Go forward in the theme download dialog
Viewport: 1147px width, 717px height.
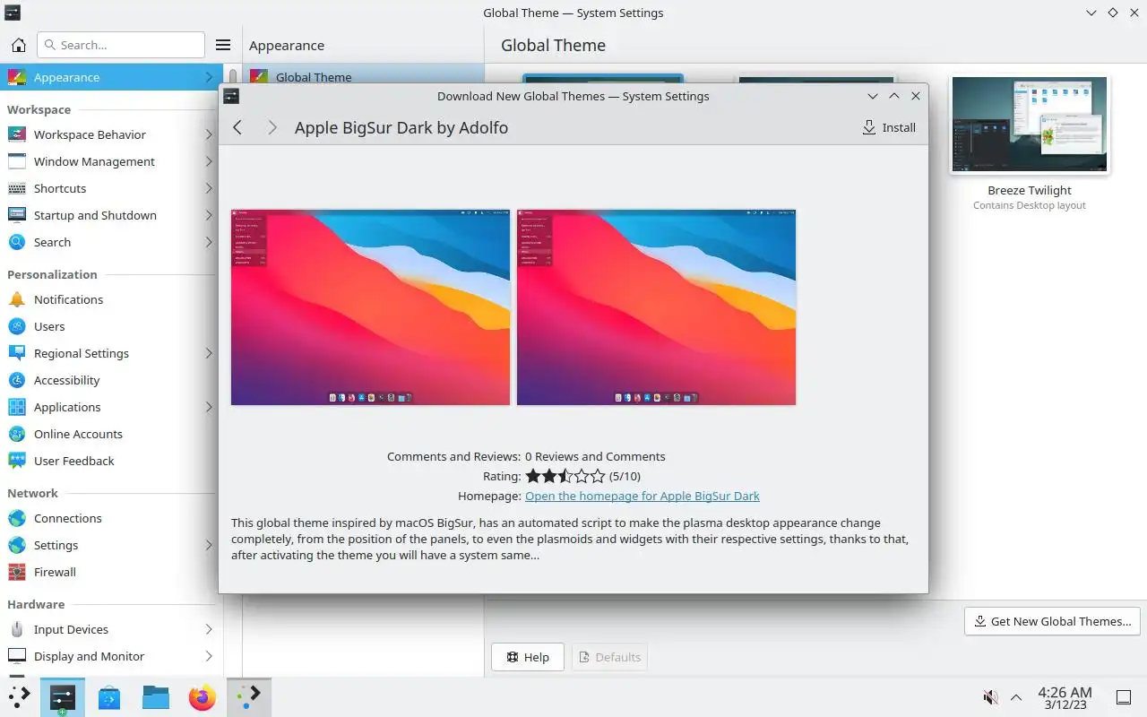click(272, 127)
